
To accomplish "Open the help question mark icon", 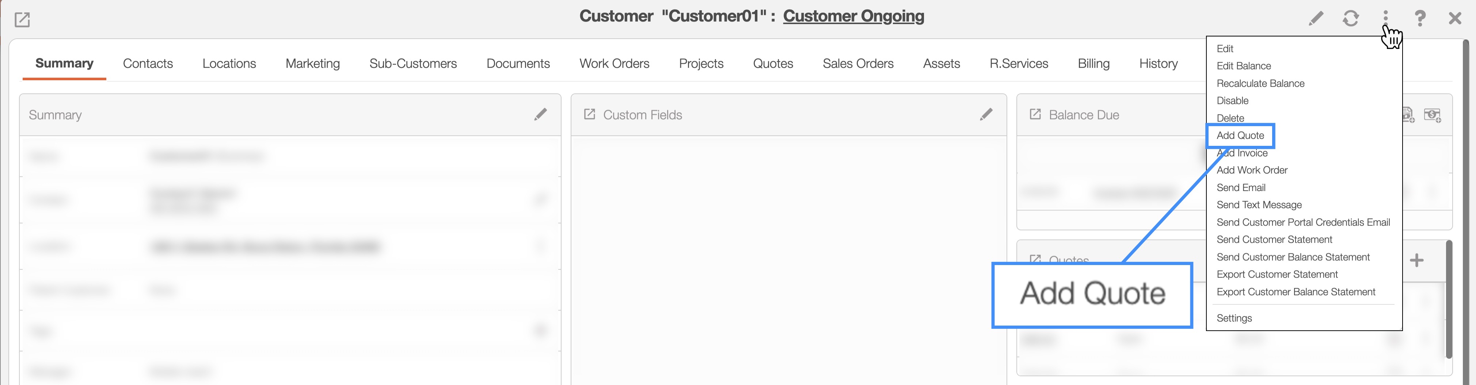I will pos(1420,18).
